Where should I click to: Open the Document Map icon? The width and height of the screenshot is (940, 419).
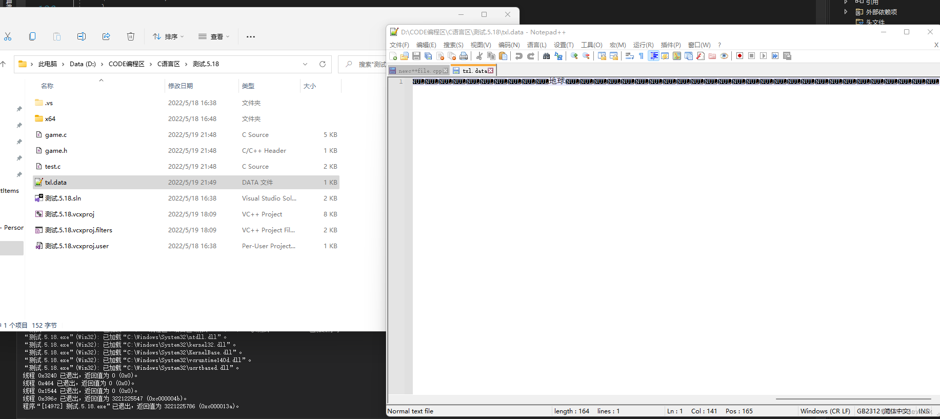(677, 56)
